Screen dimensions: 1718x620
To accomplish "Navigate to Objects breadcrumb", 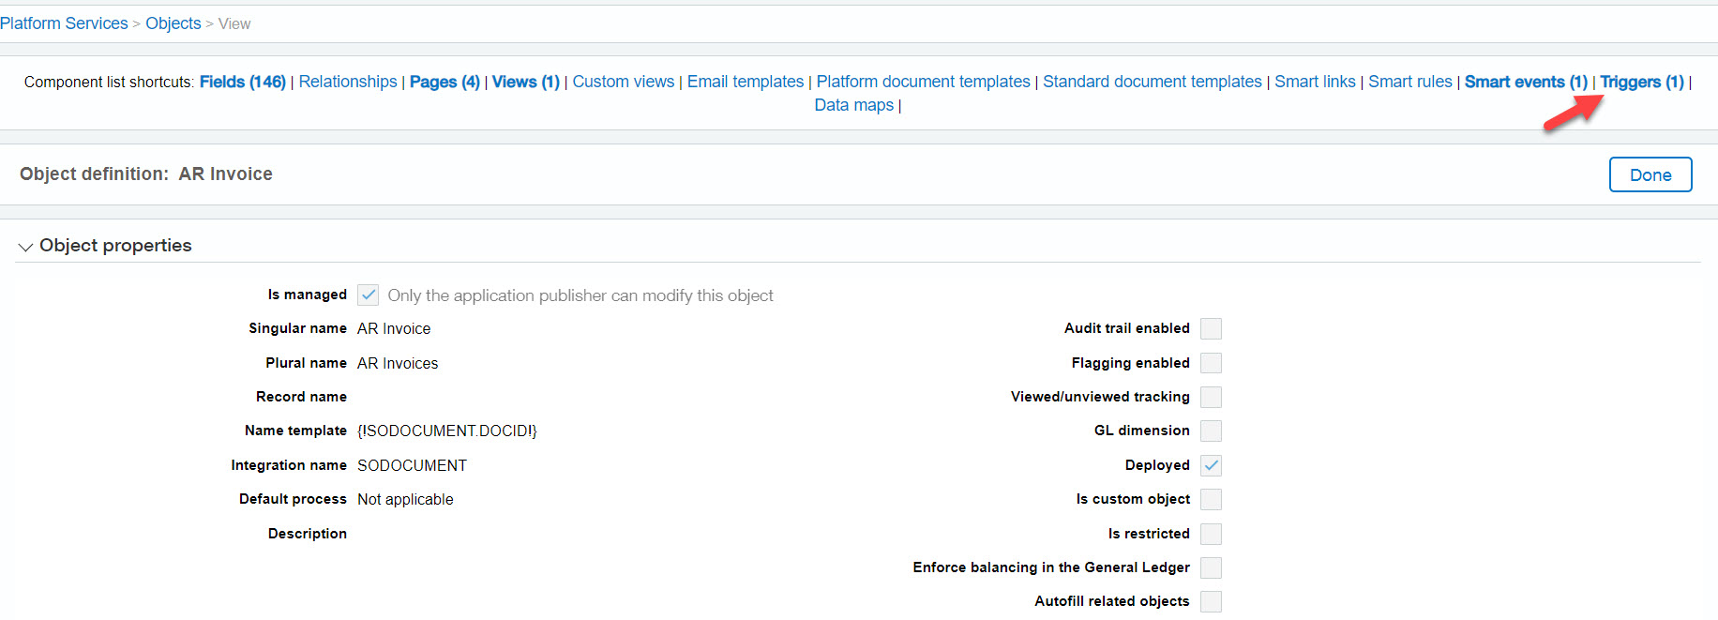I will pos(173,23).
